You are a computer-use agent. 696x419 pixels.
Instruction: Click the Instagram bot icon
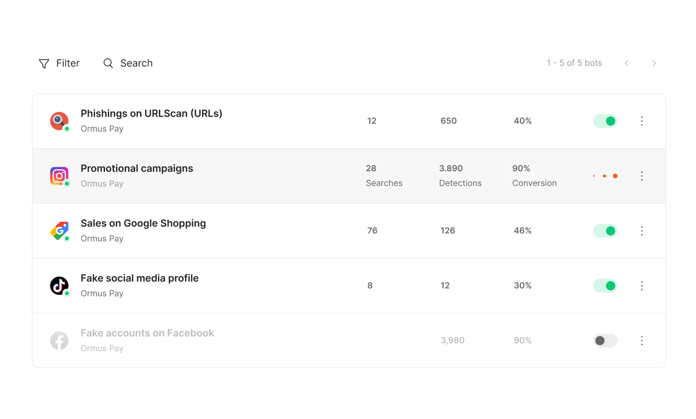pos(59,176)
